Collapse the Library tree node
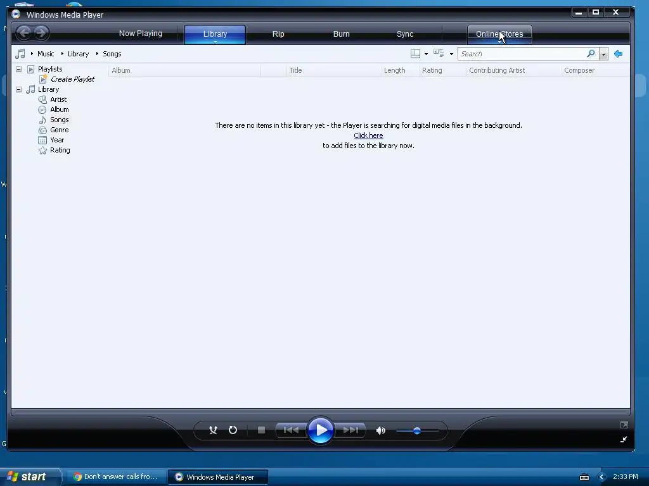Image resolution: width=649 pixels, height=486 pixels. (18, 89)
